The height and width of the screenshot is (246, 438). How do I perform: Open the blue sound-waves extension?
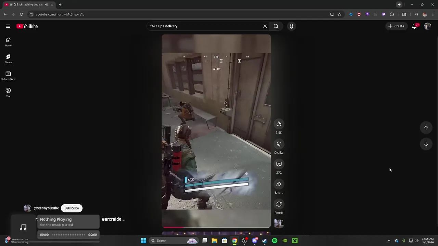click(351, 14)
